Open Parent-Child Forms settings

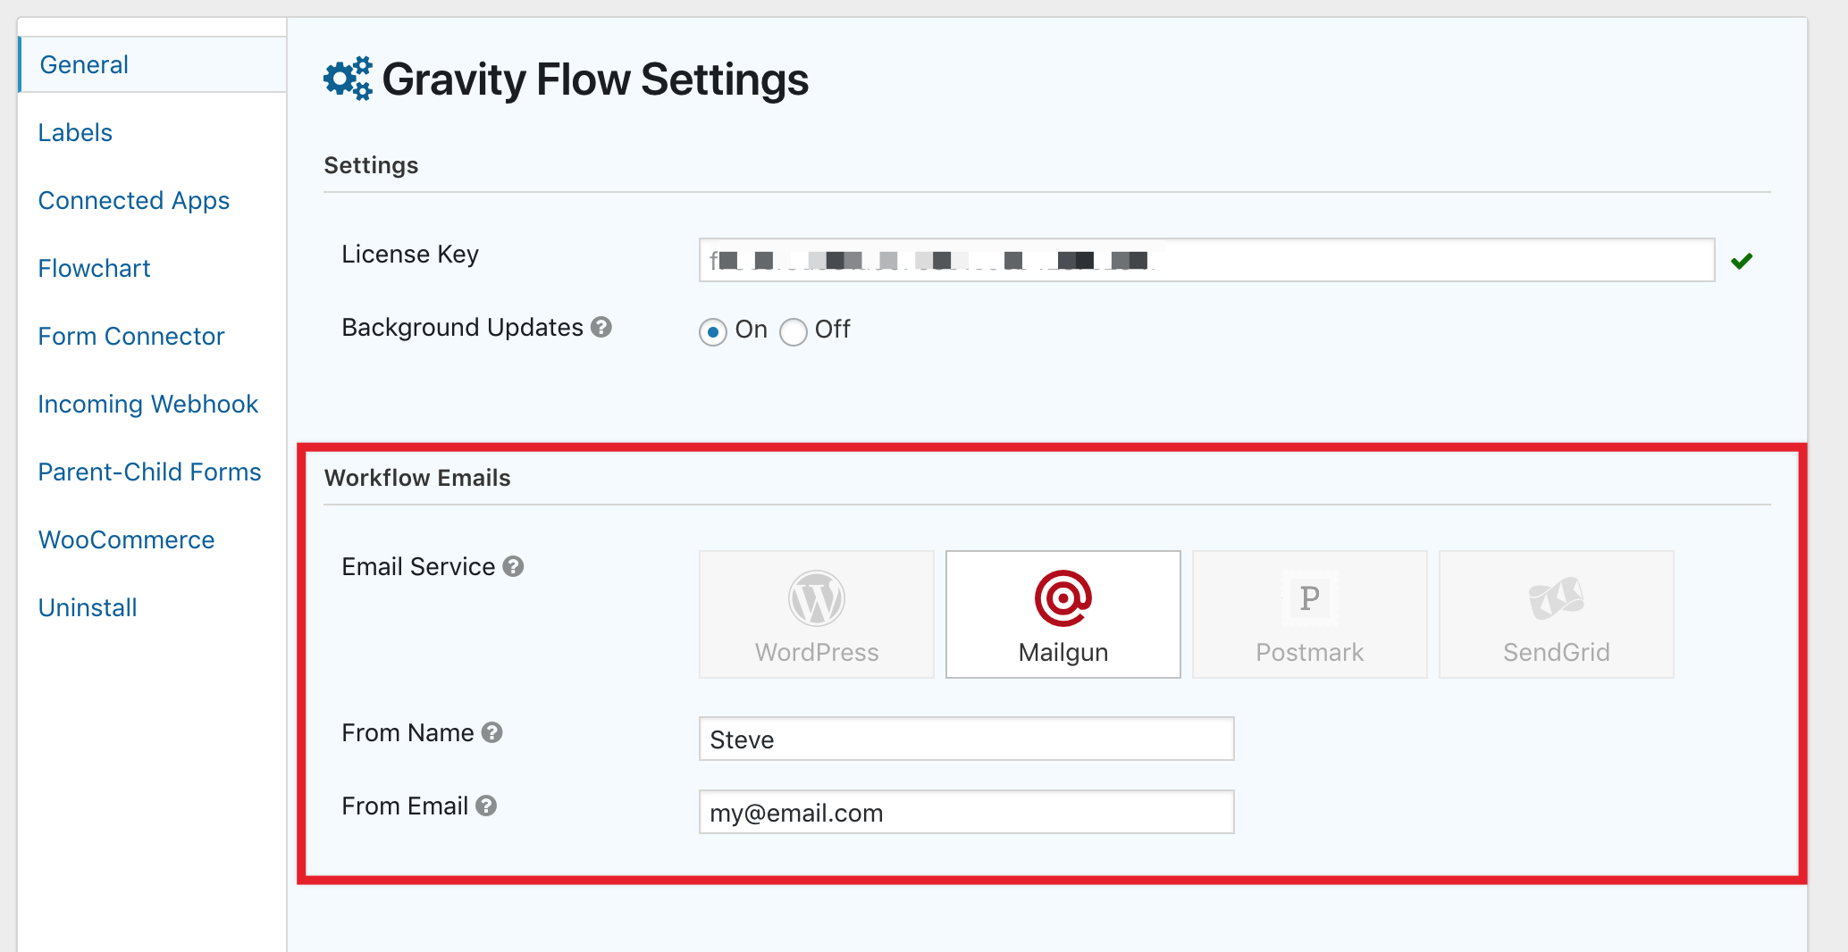pos(149,472)
